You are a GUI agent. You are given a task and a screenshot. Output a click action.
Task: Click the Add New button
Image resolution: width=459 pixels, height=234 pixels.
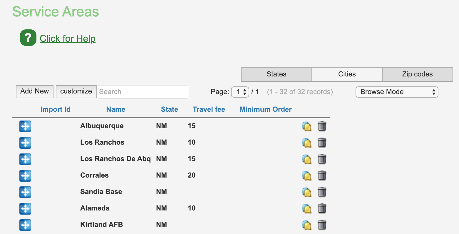coord(34,91)
